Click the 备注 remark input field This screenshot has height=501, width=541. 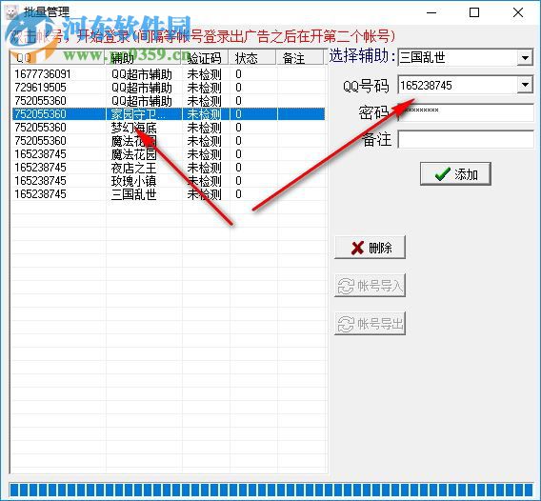pyautogui.click(x=466, y=139)
